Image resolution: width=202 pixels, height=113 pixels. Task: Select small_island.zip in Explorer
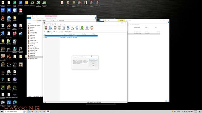click(x=32, y=52)
